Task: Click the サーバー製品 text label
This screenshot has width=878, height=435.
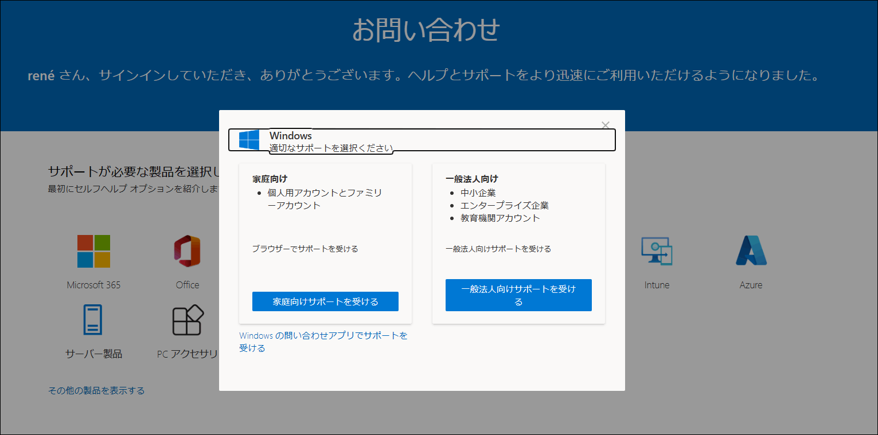Action: click(x=93, y=354)
